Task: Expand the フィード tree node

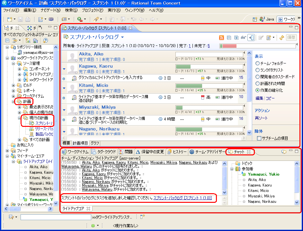Action: [x=7, y=151]
